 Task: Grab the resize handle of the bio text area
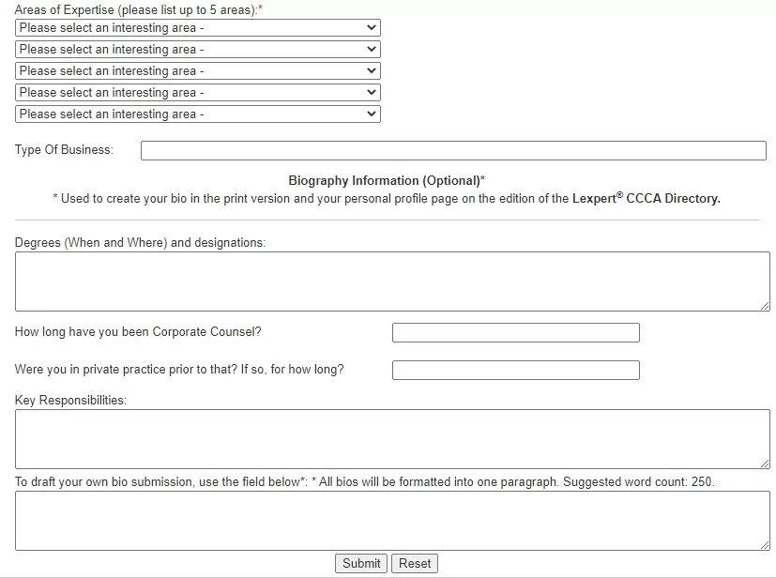pyautogui.click(x=765, y=545)
